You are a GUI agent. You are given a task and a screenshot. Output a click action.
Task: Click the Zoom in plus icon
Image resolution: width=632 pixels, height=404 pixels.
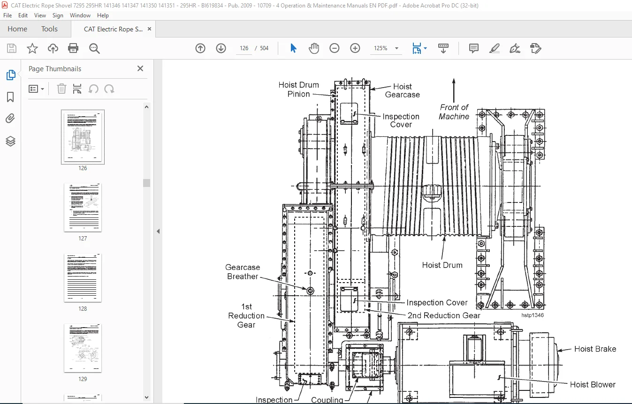pyautogui.click(x=355, y=48)
